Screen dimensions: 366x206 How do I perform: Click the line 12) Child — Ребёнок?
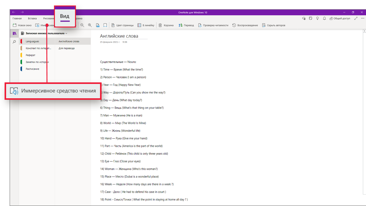coord(134,154)
